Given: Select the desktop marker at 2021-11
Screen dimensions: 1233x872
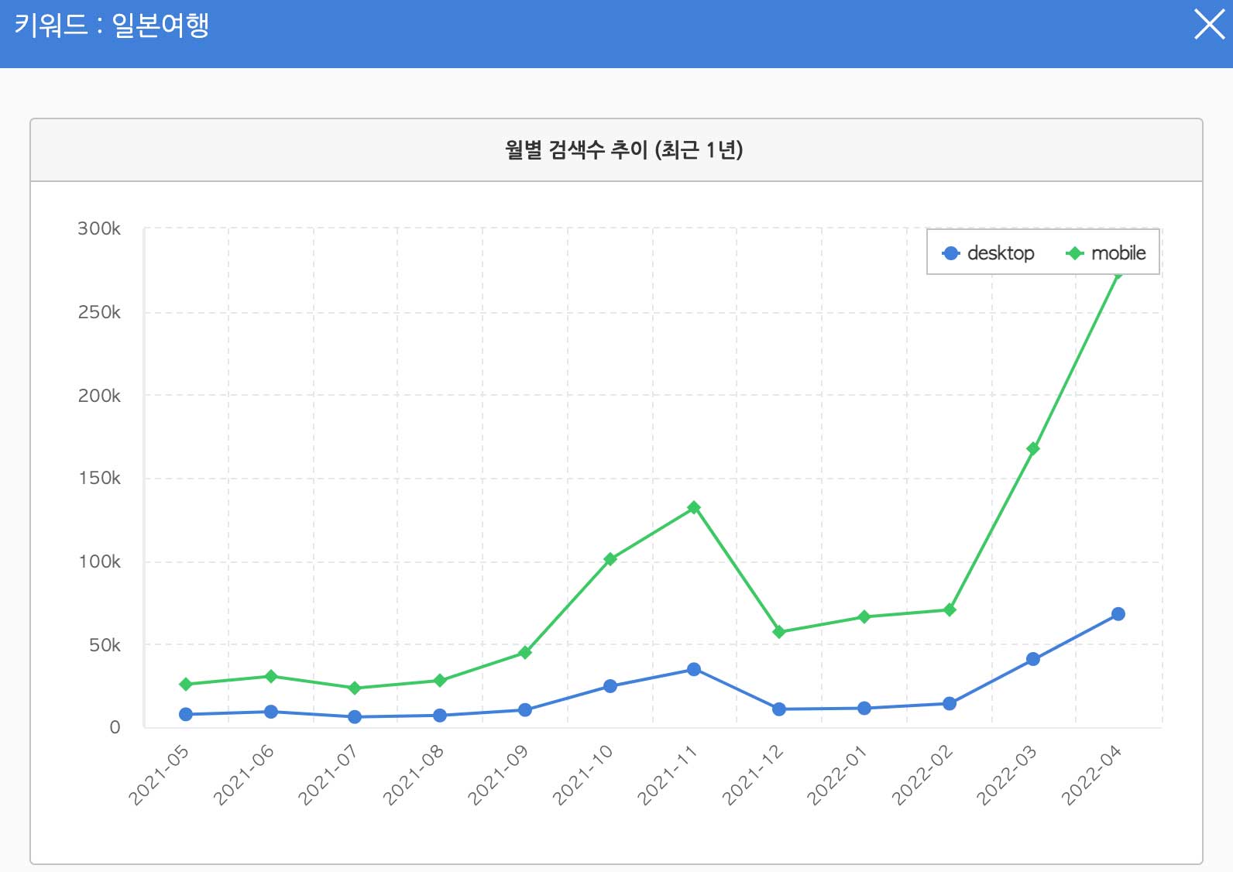Looking at the screenshot, I should click(694, 669).
